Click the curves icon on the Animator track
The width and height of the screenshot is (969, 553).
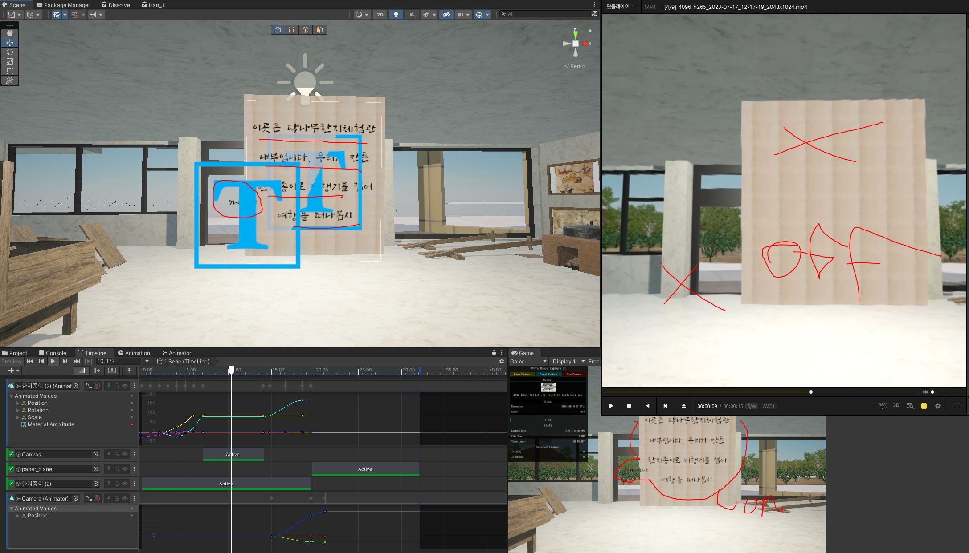[88, 498]
